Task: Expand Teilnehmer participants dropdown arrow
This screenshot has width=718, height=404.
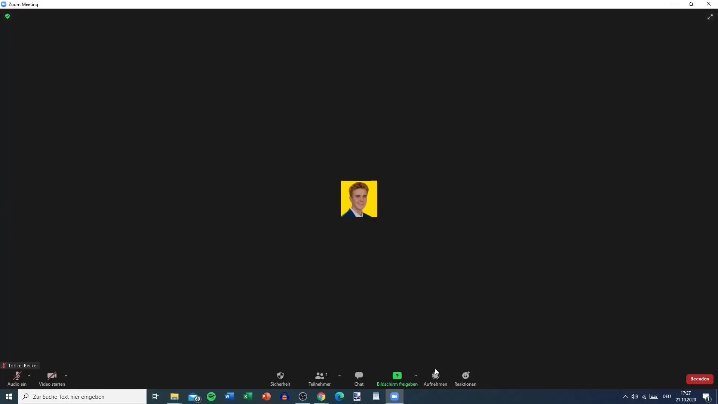Action: pyautogui.click(x=340, y=376)
